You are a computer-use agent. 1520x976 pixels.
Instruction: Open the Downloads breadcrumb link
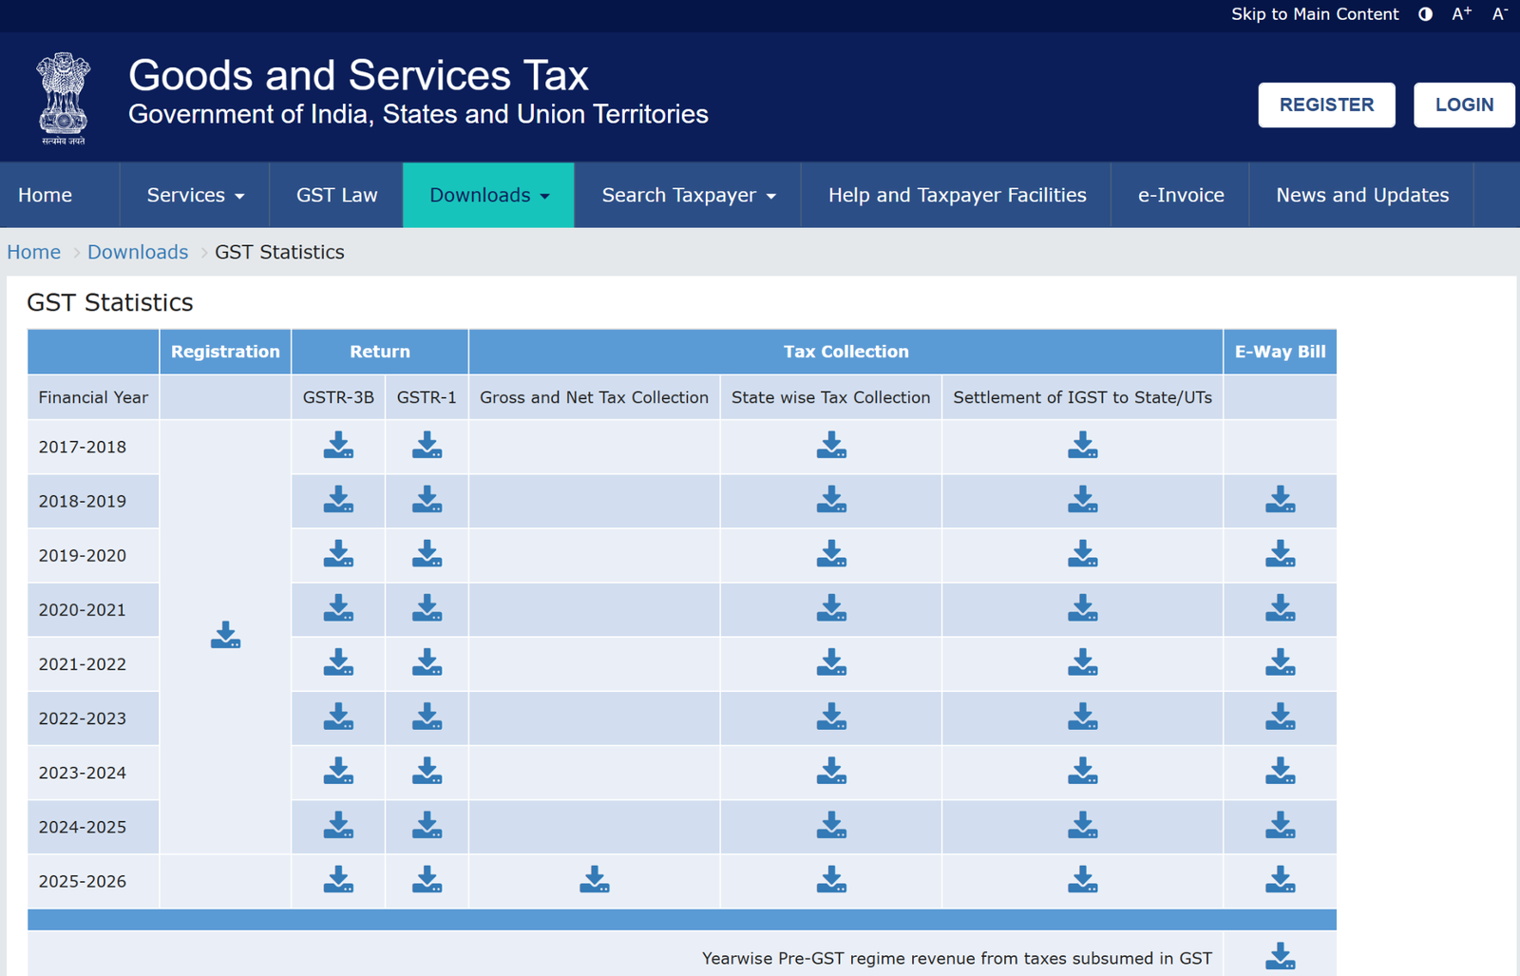tap(138, 252)
